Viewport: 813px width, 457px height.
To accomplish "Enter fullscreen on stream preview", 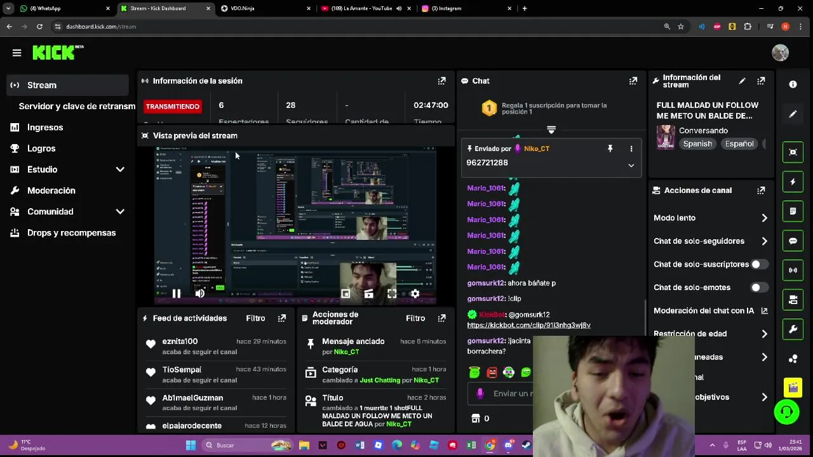I will [x=392, y=293].
